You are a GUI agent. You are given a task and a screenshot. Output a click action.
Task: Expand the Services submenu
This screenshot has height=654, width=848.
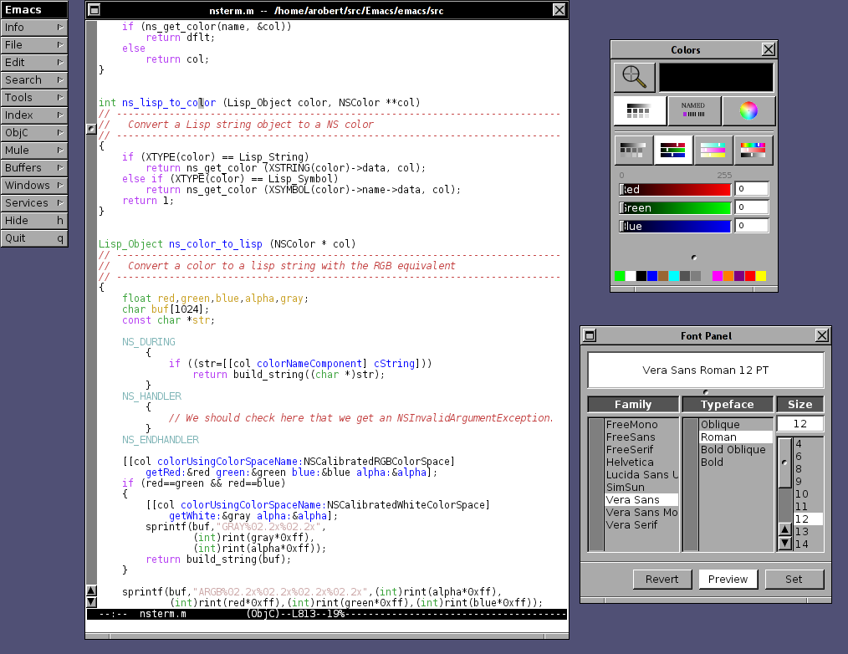tap(33, 203)
